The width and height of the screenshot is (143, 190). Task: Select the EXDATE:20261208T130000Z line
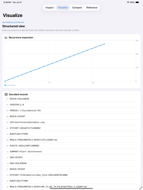(x=71, y=146)
